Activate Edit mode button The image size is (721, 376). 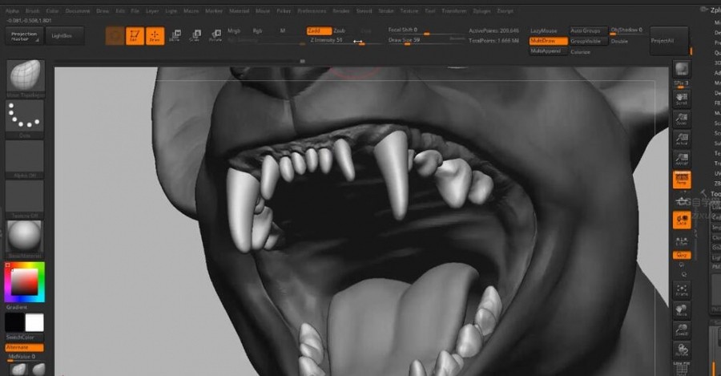tap(135, 36)
